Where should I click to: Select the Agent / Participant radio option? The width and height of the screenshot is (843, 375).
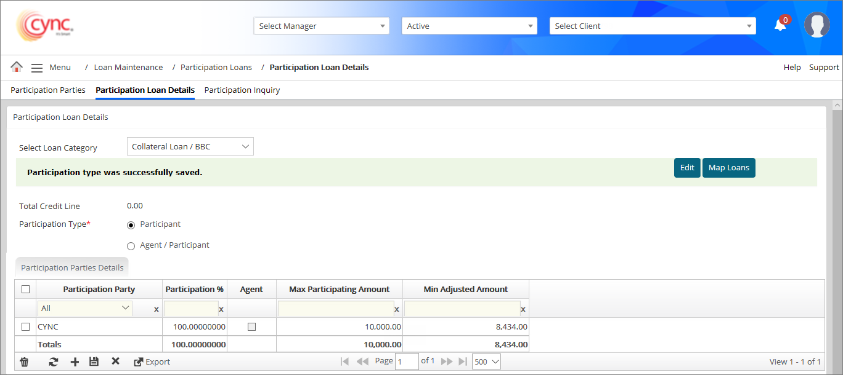tap(131, 246)
